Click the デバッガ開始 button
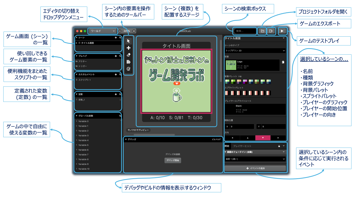Screen dimensions: 354x199 173,160
